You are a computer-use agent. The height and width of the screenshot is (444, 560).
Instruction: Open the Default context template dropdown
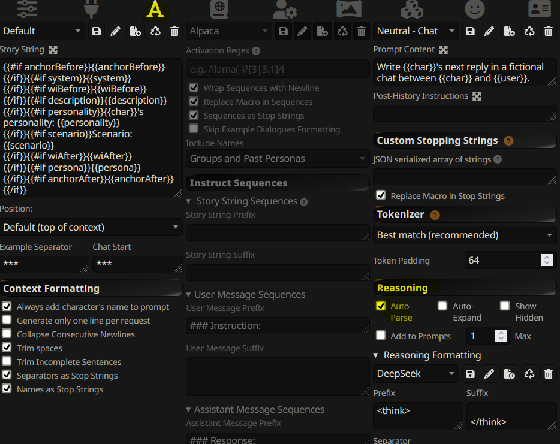point(42,31)
